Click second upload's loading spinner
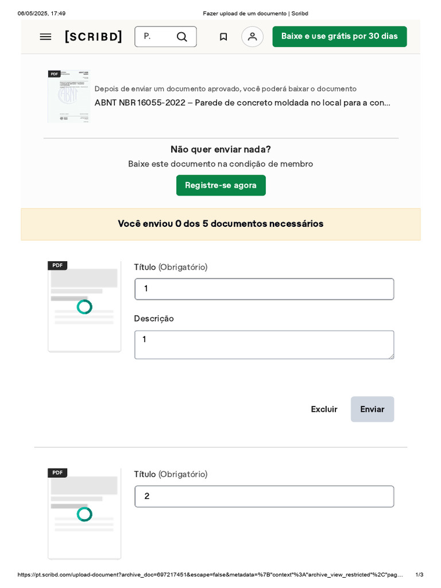This screenshot has width=441, height=588. (84, 514)
